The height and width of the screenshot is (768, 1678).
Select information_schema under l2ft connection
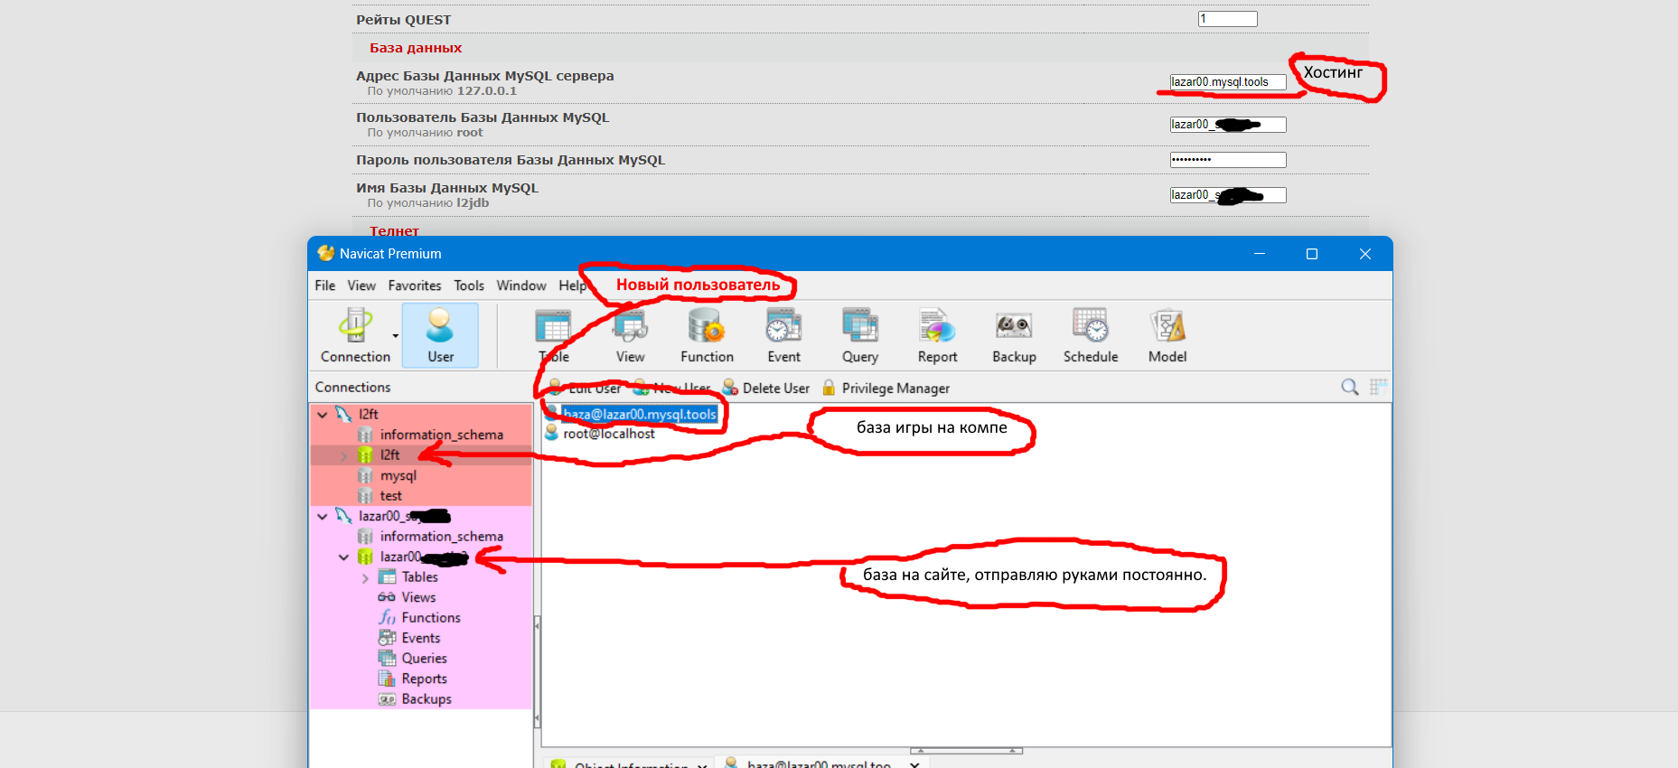pos(441,435)
